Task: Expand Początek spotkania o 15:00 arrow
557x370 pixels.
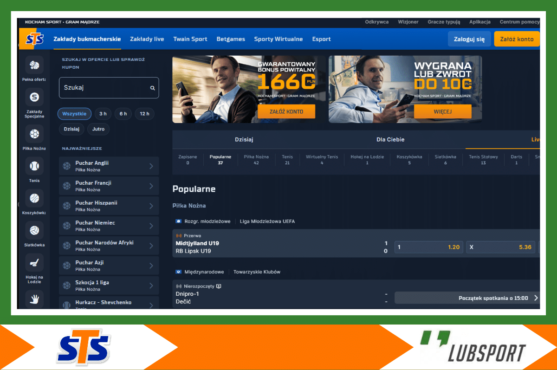Action: 536,298
